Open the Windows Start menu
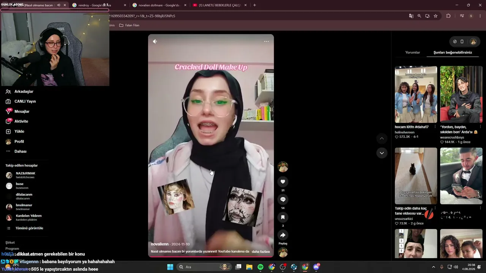This screenshot has height=273, width=486. click(x=170, y=267)
